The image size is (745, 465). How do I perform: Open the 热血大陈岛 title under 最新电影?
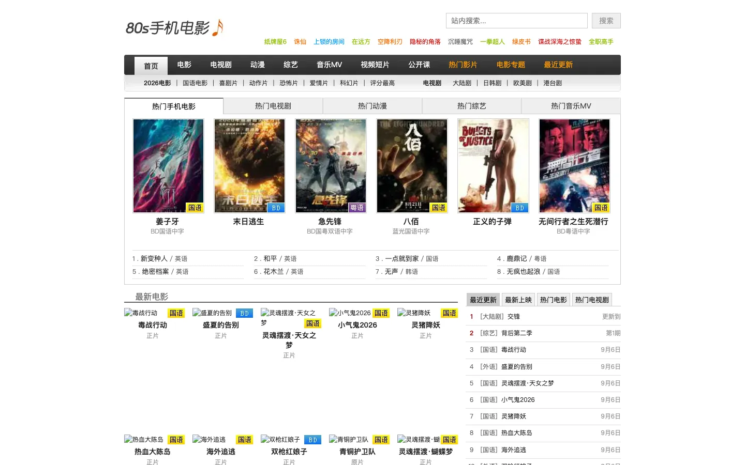point(153,452)
